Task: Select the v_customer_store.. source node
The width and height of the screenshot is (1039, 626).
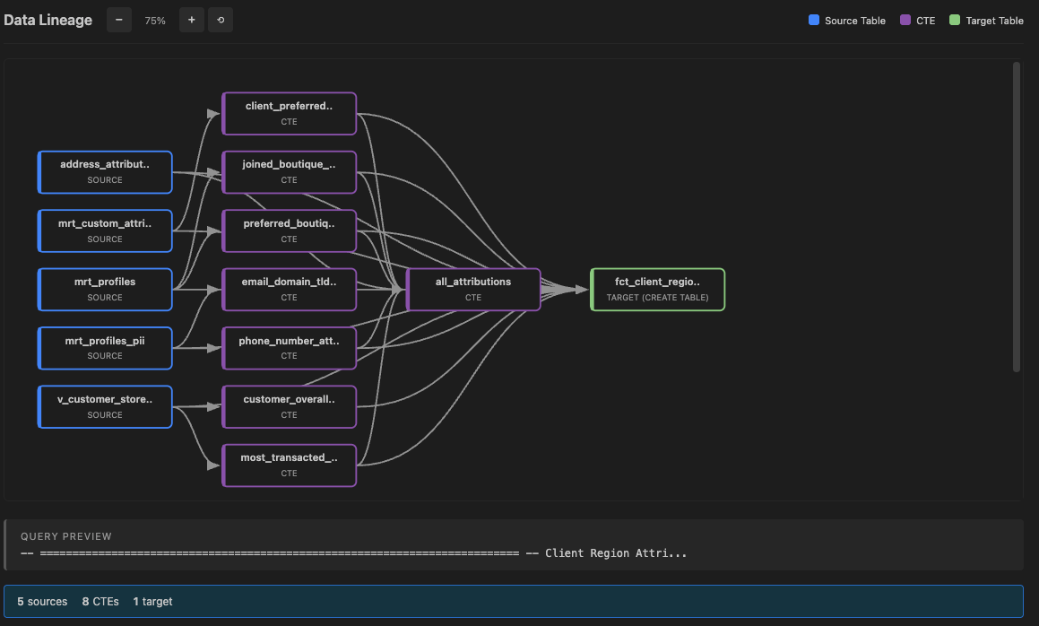Action: point(105,406)
